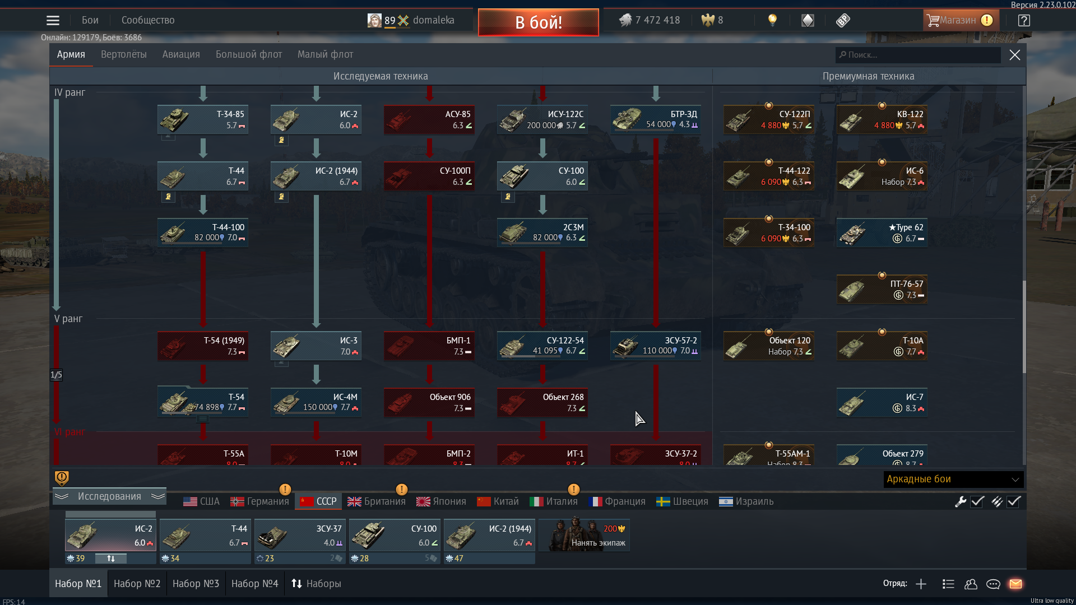This screenshot has height=605, width=1076.
Task: Open the wrench repair settings icon
Action: [961, 501]
